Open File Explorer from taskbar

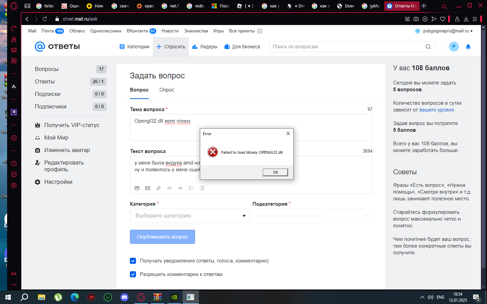[41, 297]
